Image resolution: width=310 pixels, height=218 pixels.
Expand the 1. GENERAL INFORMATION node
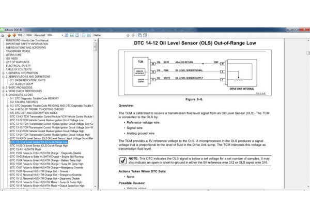(3, 73)
